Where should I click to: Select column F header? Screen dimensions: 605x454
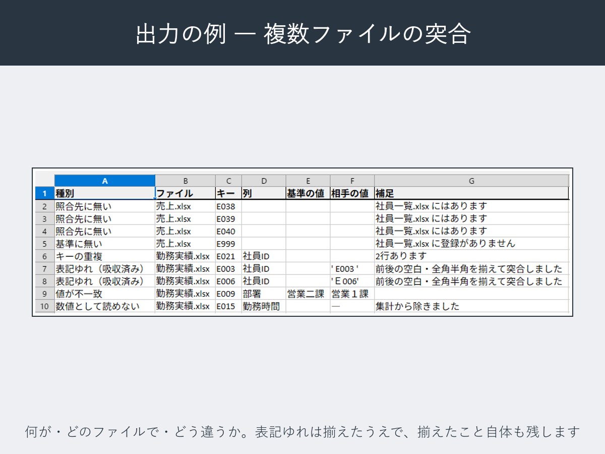[x=352, y=181]
